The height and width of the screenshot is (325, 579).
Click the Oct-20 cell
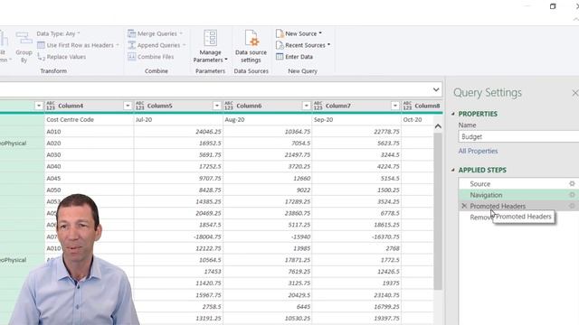pos(417,120)
